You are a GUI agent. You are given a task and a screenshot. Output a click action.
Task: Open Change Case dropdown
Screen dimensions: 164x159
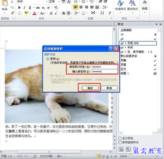tap(43, 13)
